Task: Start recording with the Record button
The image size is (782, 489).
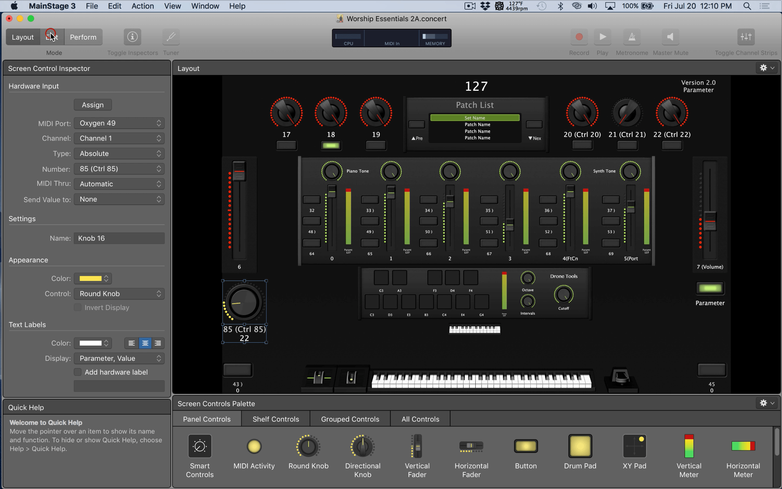Action: pyautogui.click(x=579, y=37)
